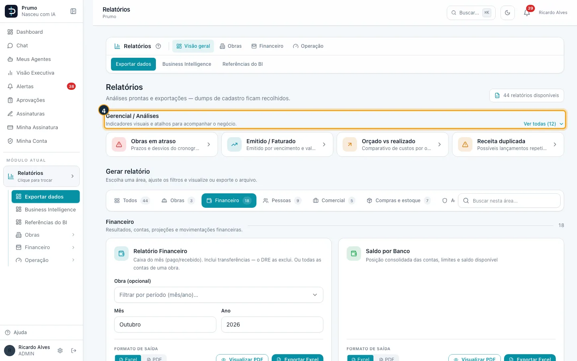Open settings gear next to Ricardo Alves
Screen dimensions: 577x361
click(60, 351)
